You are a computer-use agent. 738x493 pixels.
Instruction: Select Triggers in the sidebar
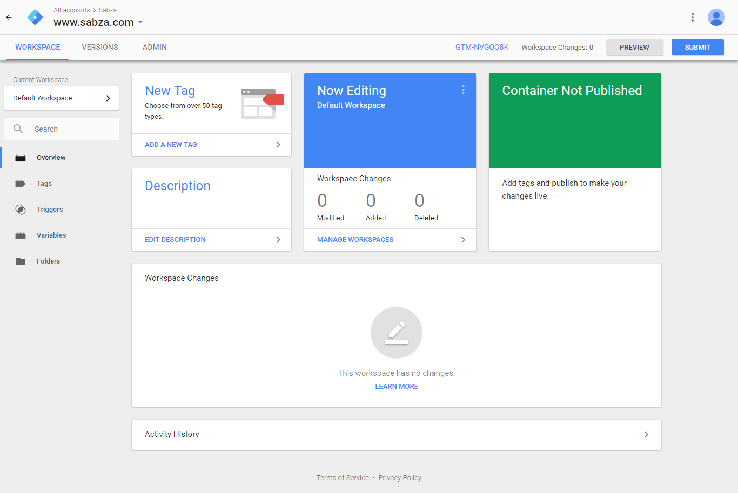pos(50,210)
